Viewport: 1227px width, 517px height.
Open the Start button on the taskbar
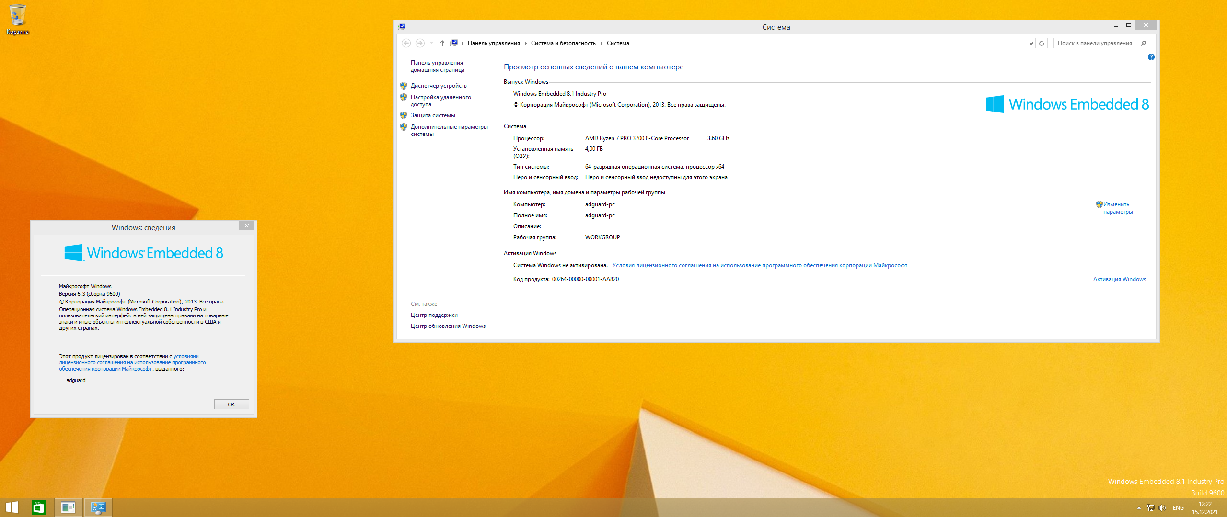tap(12, 507)
